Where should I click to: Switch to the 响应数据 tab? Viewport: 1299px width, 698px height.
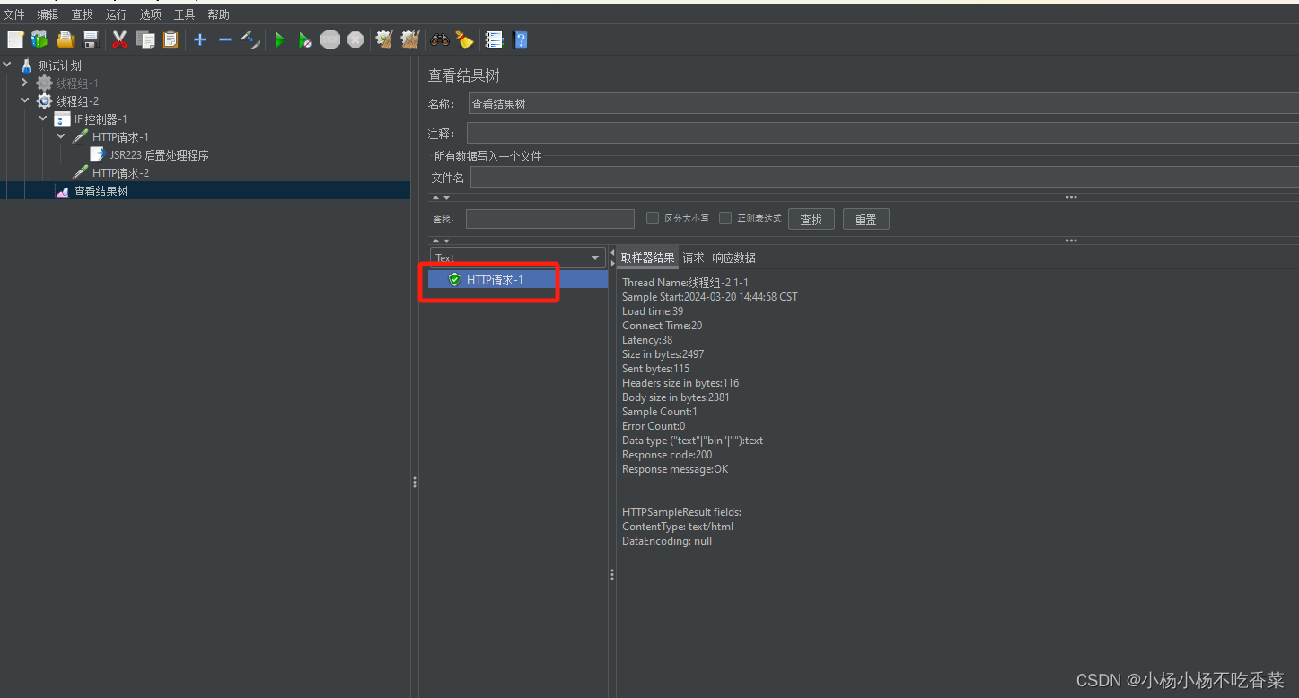pyautogui.click(x=733, y=257)
